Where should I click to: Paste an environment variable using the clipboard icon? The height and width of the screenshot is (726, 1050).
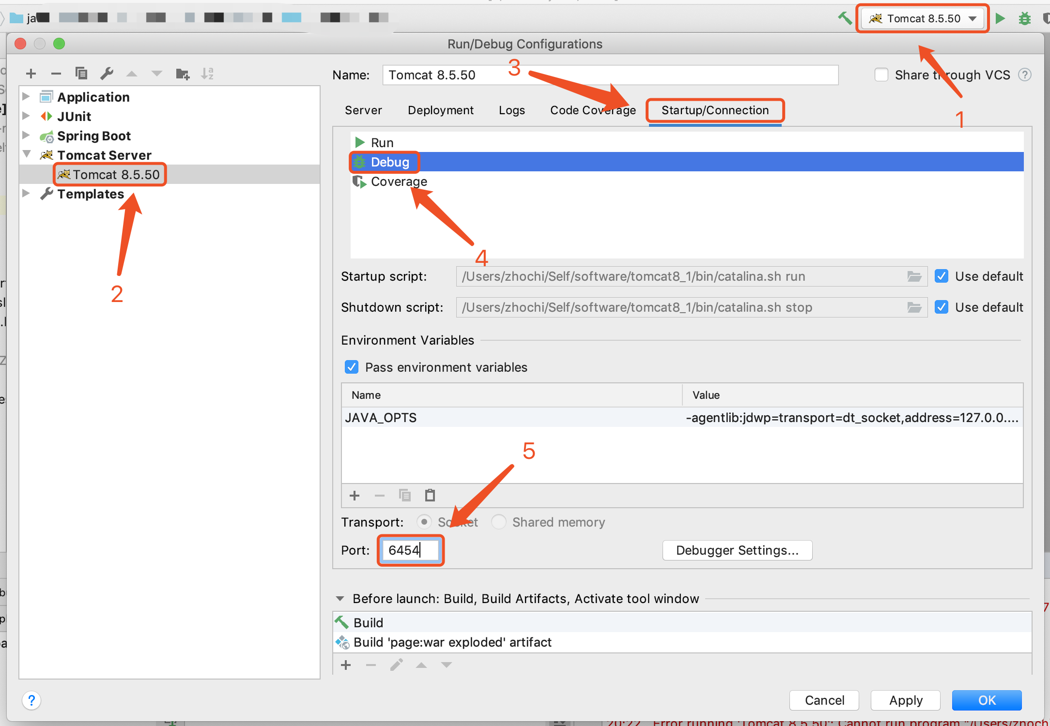click(430, 495)
